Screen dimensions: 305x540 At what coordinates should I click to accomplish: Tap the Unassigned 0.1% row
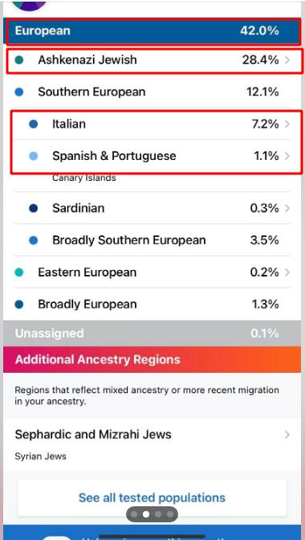coord(152,333)
